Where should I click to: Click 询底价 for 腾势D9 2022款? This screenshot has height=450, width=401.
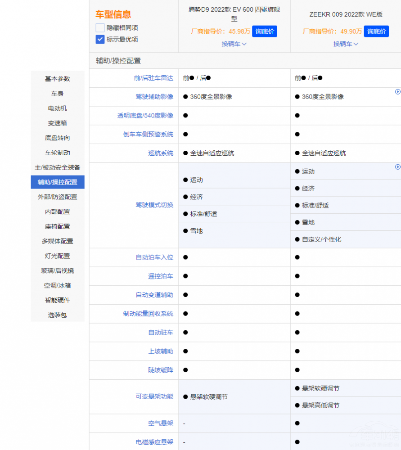pyautogui.click(x=265, y=31)
